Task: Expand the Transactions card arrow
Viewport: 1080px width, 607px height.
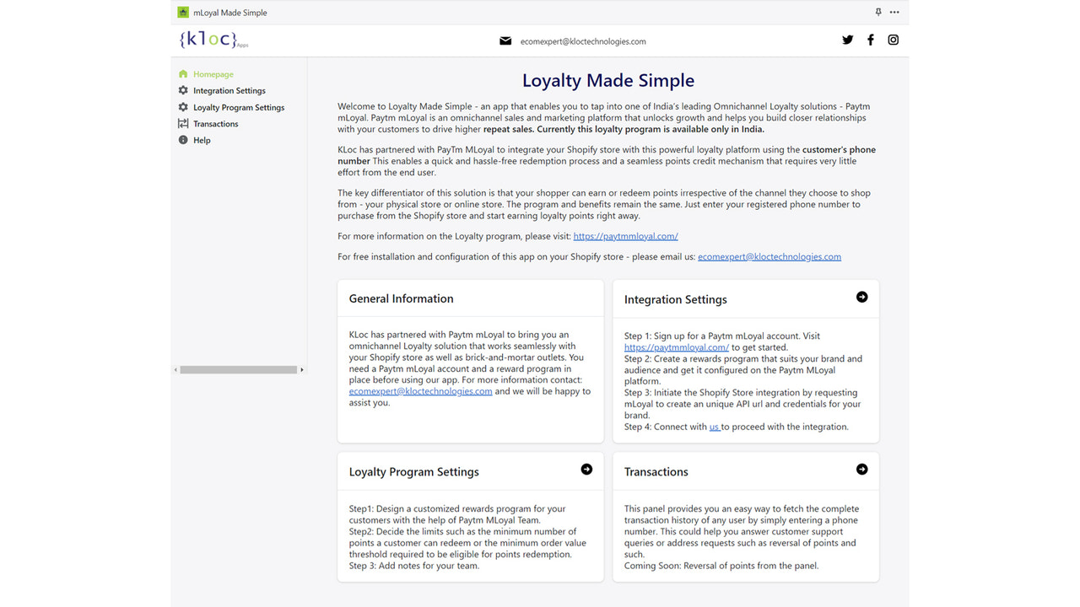Action: point(861,469)
